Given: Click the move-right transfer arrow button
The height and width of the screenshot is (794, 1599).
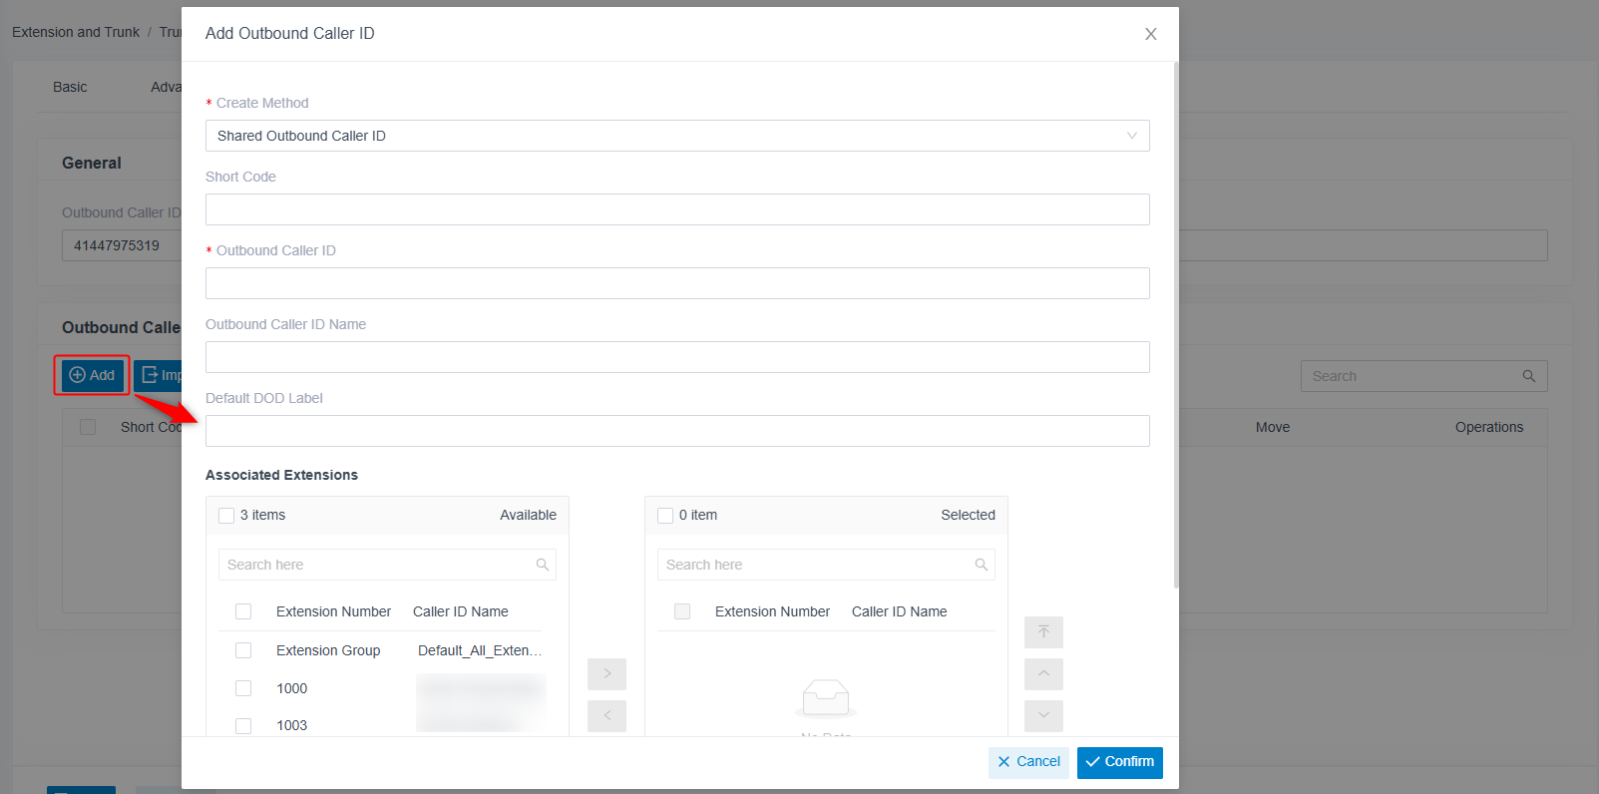Looking at the screenshot, I should tap(606, 674).
